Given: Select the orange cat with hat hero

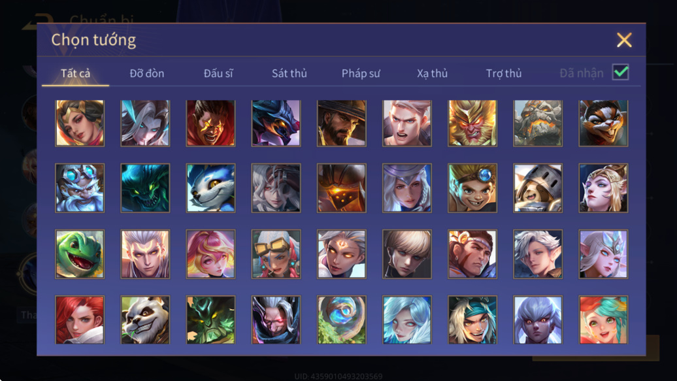Looking at the screenshot, I should (603, 123).
